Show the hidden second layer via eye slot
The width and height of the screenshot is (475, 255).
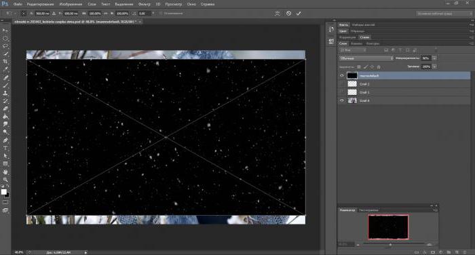click(x=342, y=84)
